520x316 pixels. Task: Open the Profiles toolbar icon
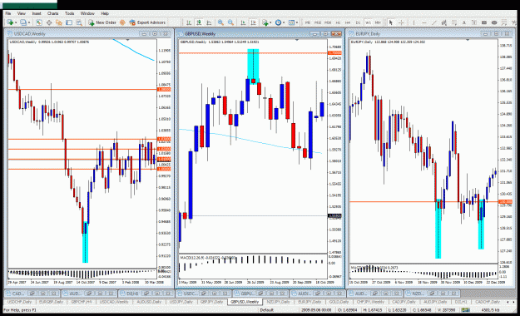(23, 22)
